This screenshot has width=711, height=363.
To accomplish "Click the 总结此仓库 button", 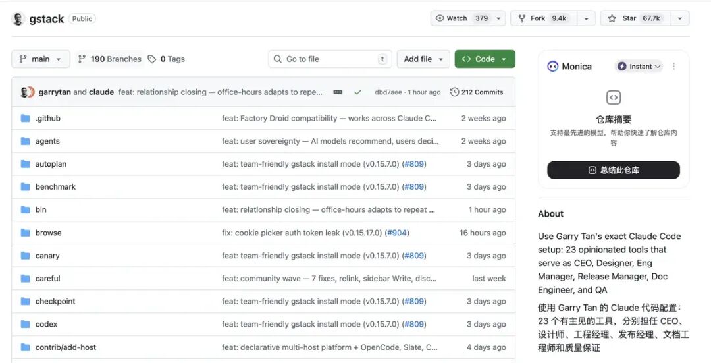I will click(614, 170).
